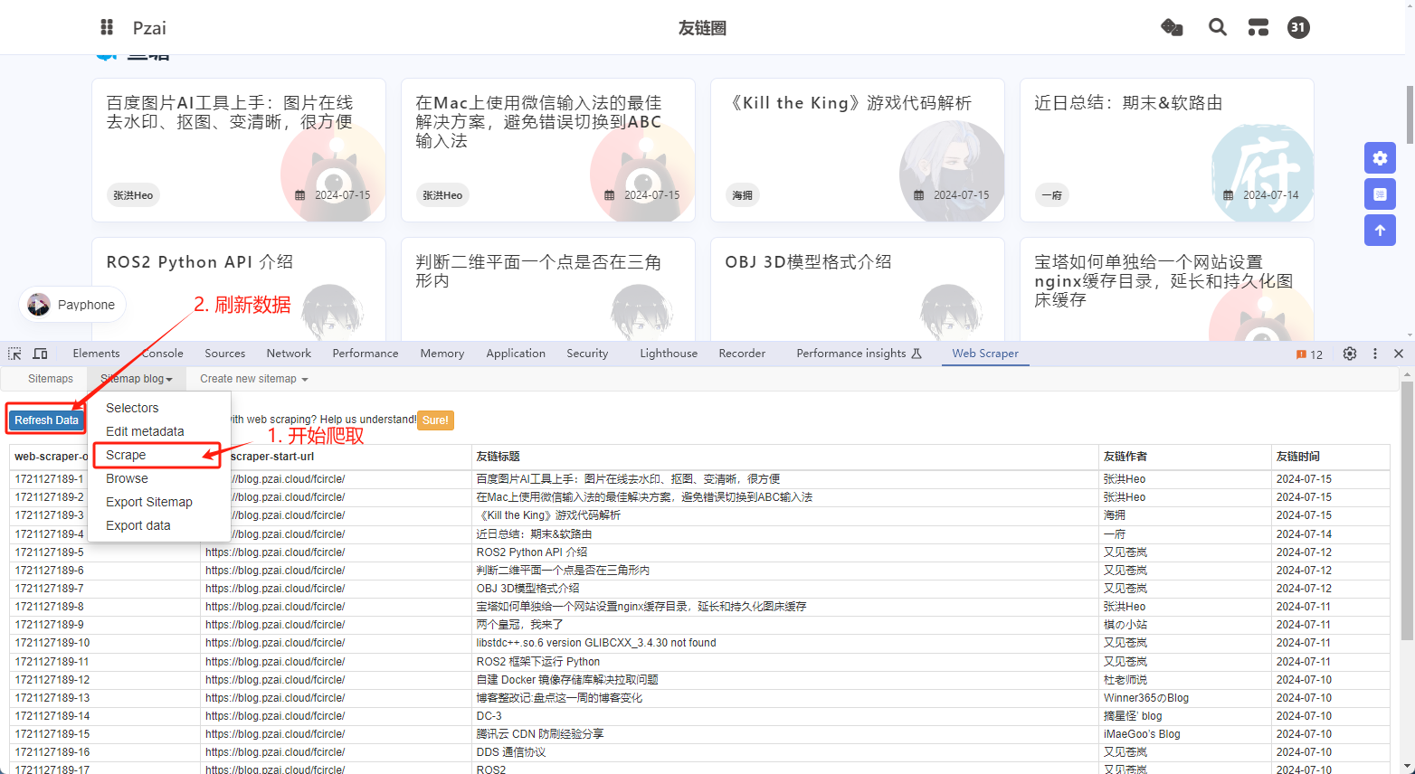The image size is (1415, 774).
Task: Click the 海拥 author tag
Action: click(x=742, y=195)
